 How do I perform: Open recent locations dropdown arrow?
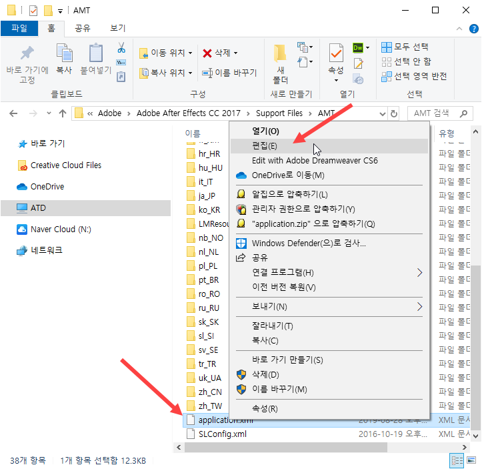click(49, 113)
